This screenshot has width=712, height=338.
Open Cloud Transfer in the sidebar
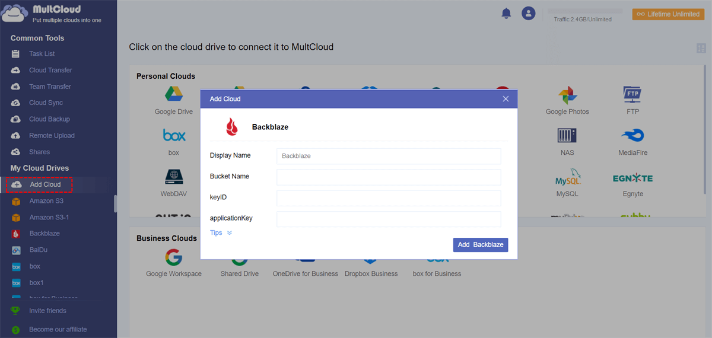(50, 70)
